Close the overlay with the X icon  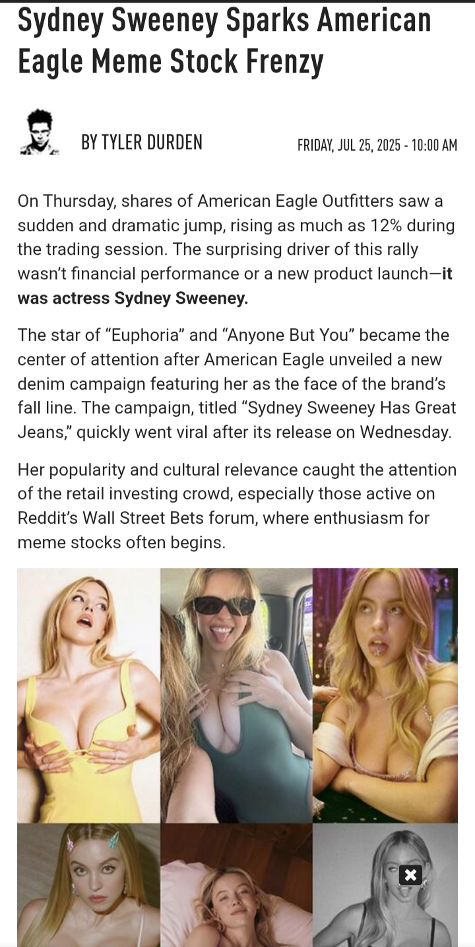[x=410, y=875]
